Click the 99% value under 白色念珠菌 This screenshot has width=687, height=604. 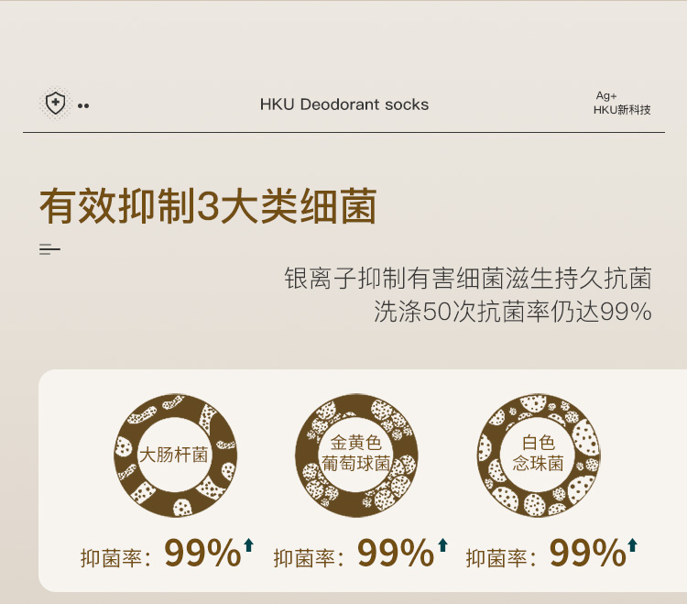point(586,553)
